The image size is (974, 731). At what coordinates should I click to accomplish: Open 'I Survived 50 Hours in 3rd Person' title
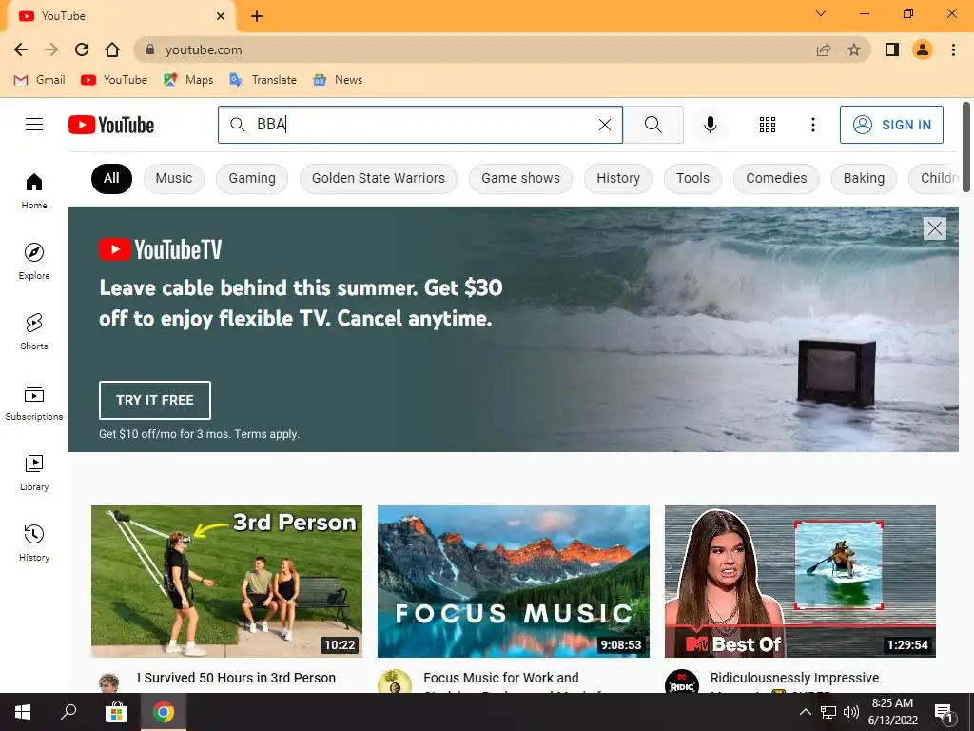tap(236, 678)
